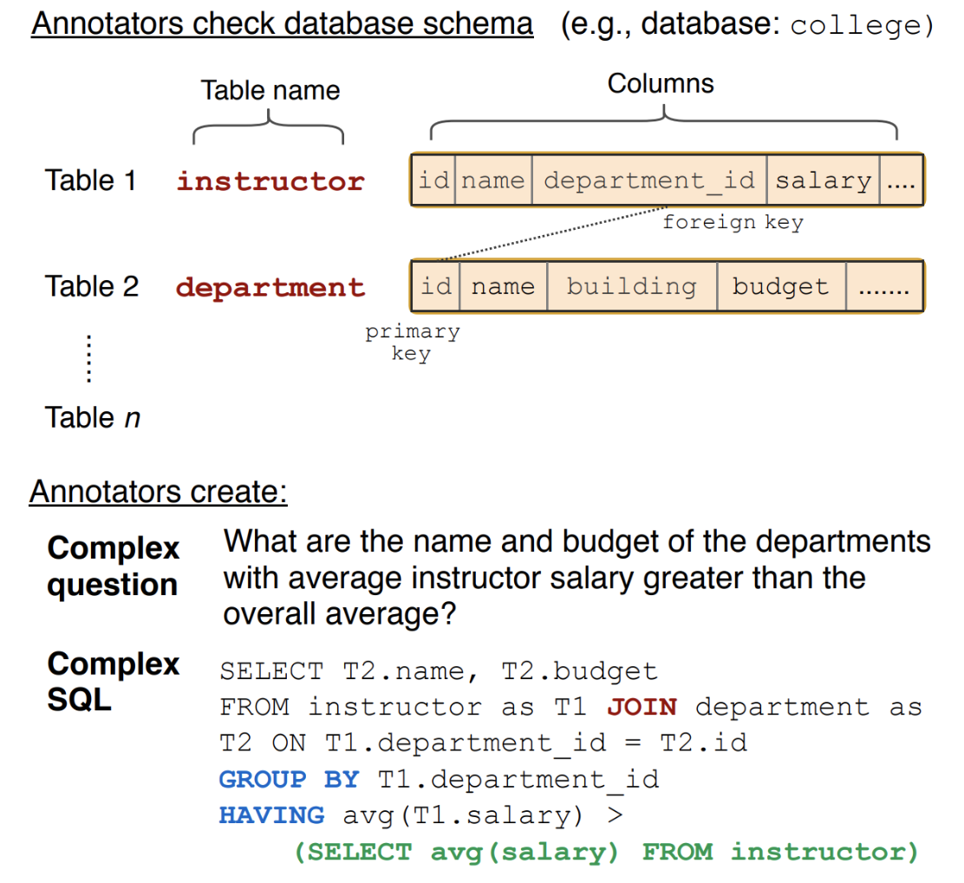Select the red department table name
The width and height of the screenshot is (964, 883).
(270, 287)
